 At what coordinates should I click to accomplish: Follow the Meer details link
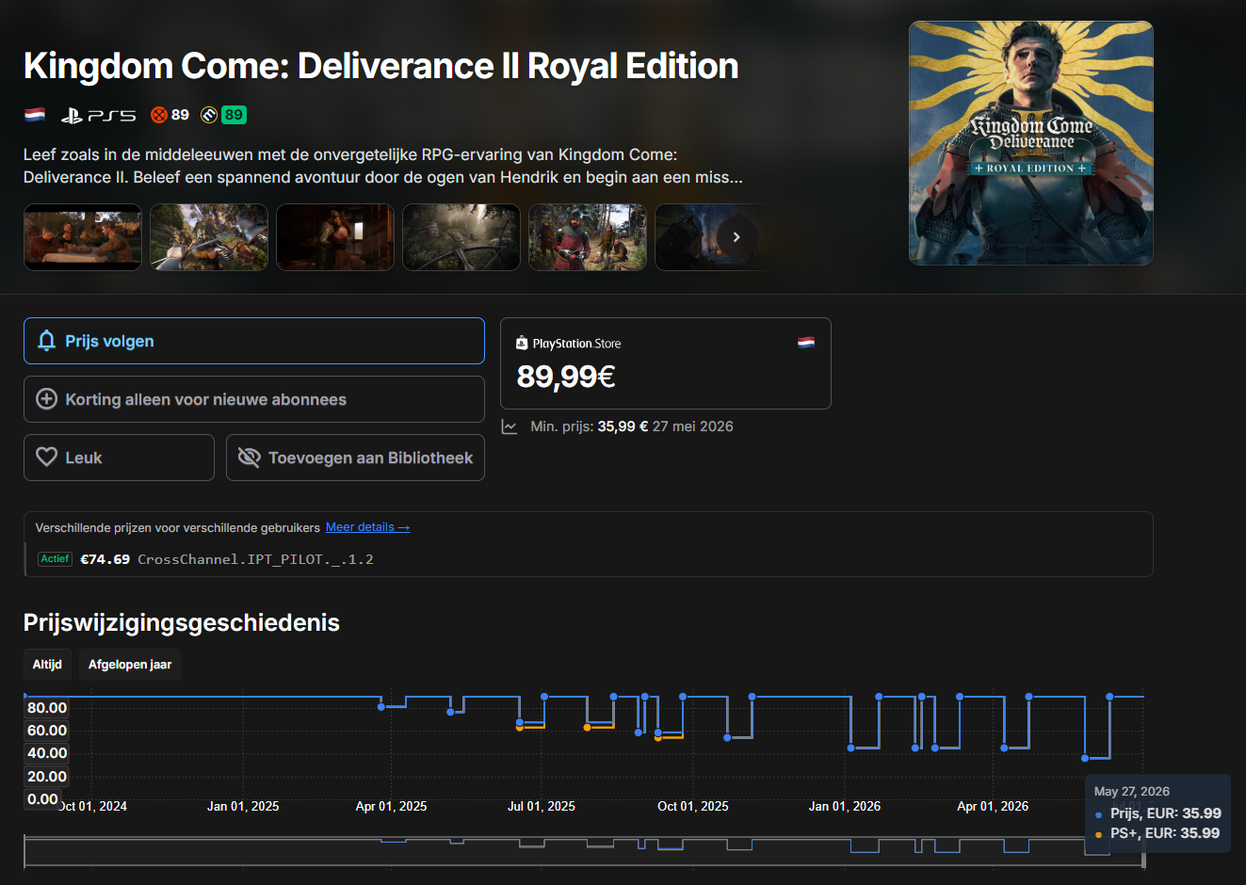point(367,527)
